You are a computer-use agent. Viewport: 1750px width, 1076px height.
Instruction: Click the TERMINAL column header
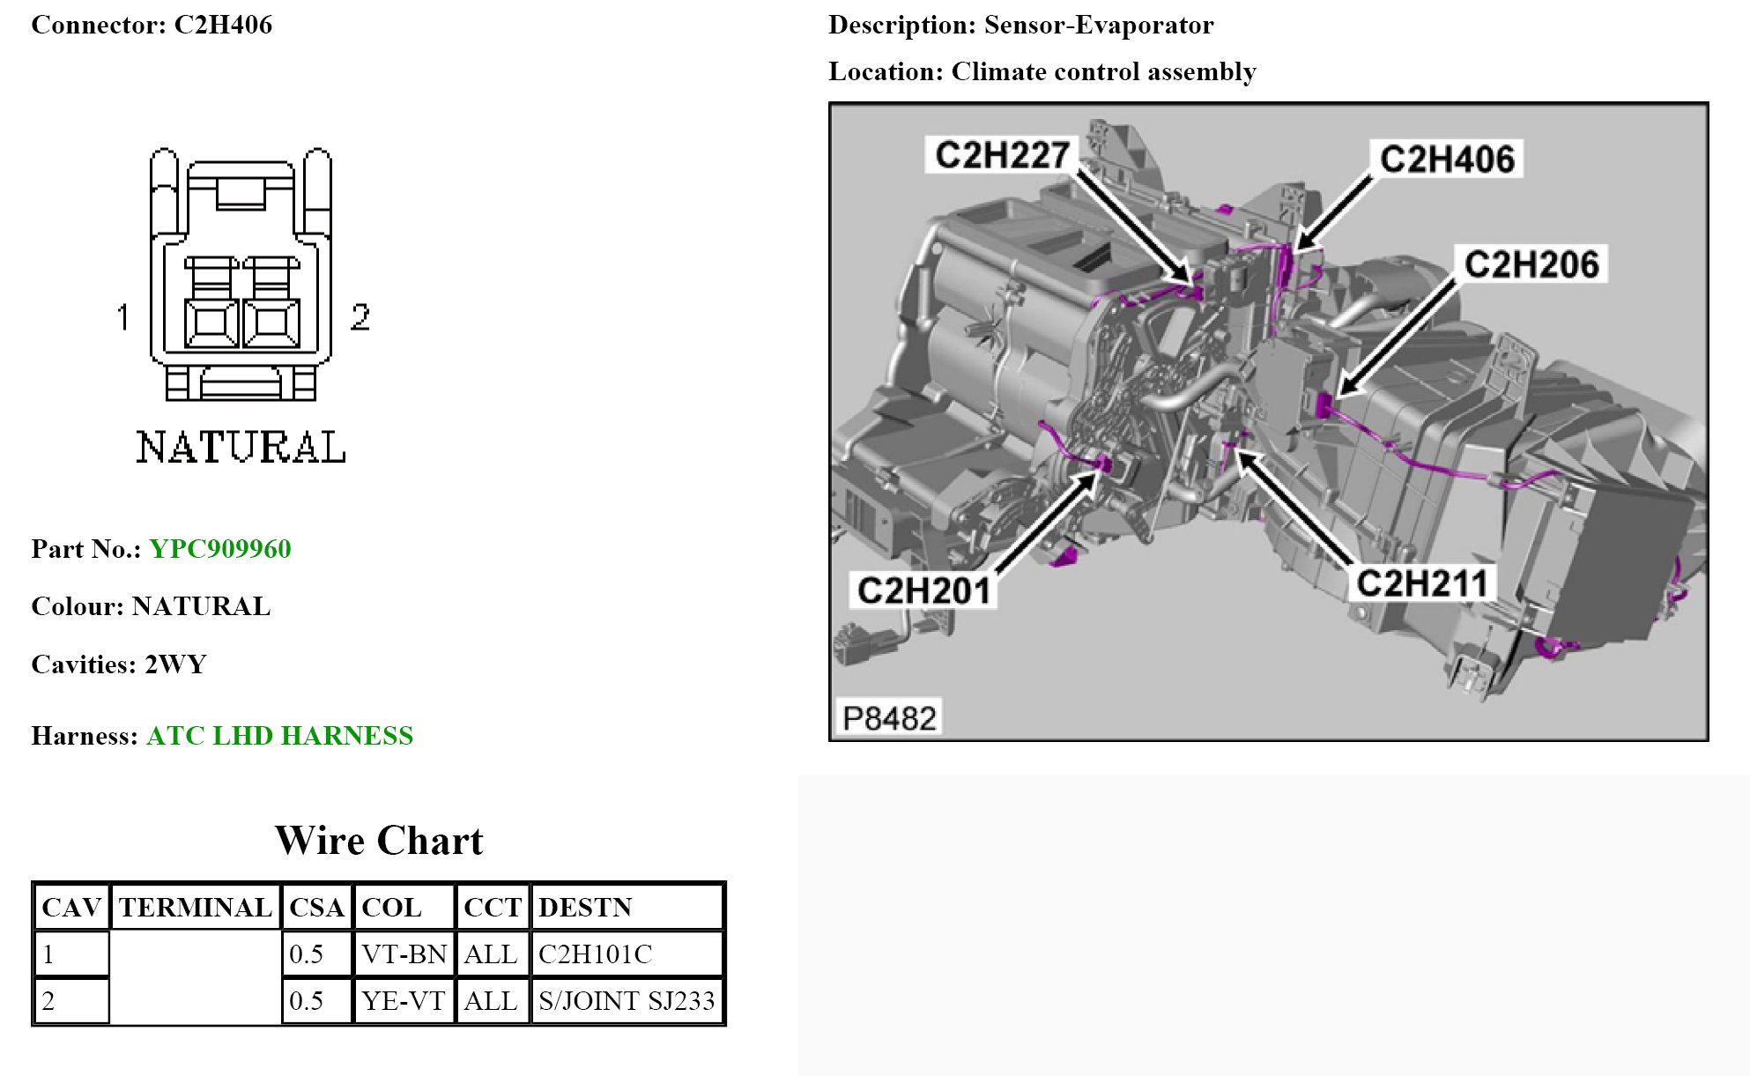tap(195, 908)
